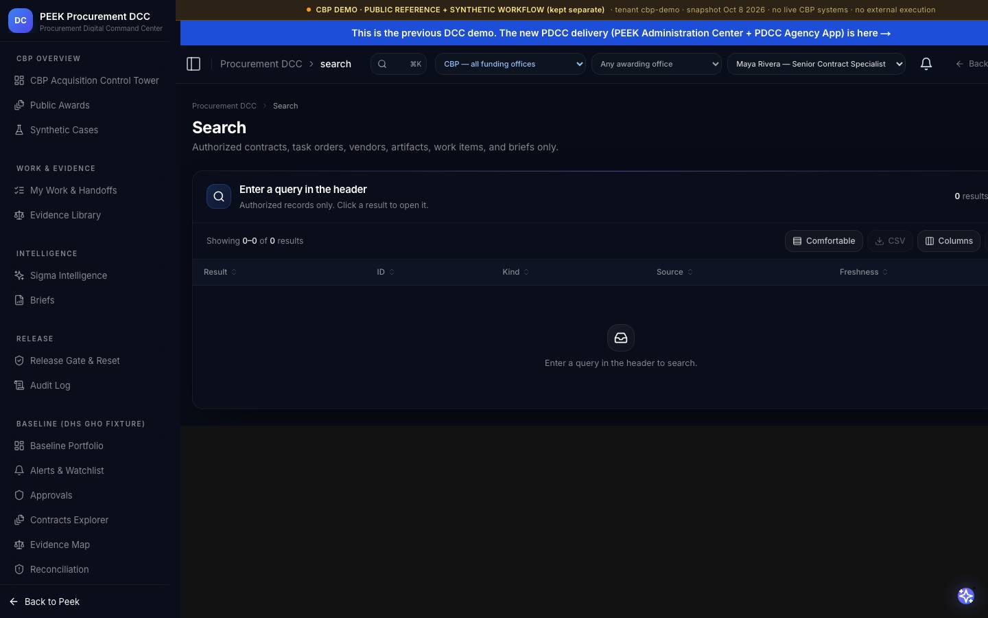
Task: Click the DC logo badge
Action: tap(21, 21)
